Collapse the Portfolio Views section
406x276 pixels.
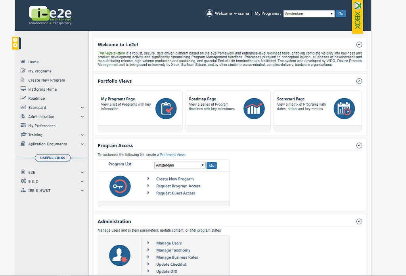[359, 81]
